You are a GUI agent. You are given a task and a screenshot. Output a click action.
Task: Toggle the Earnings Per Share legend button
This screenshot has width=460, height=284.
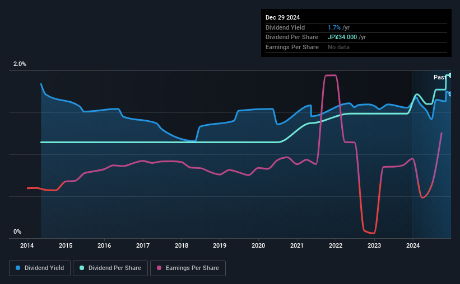[x=188, y=268]
